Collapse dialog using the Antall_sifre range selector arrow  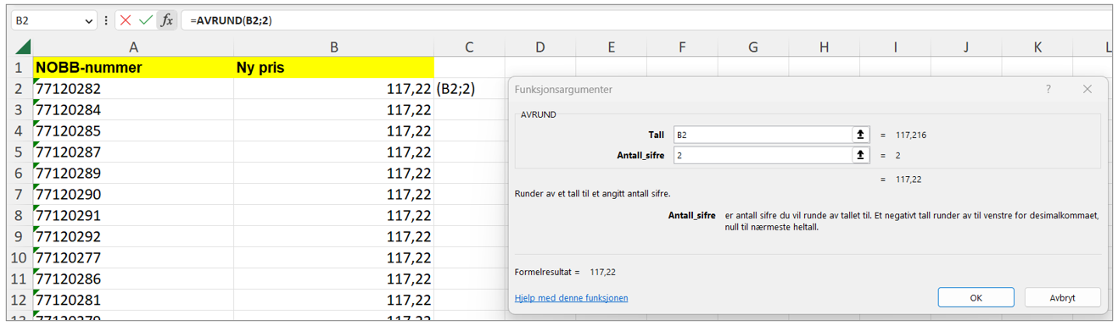click(x=861, y=155)
